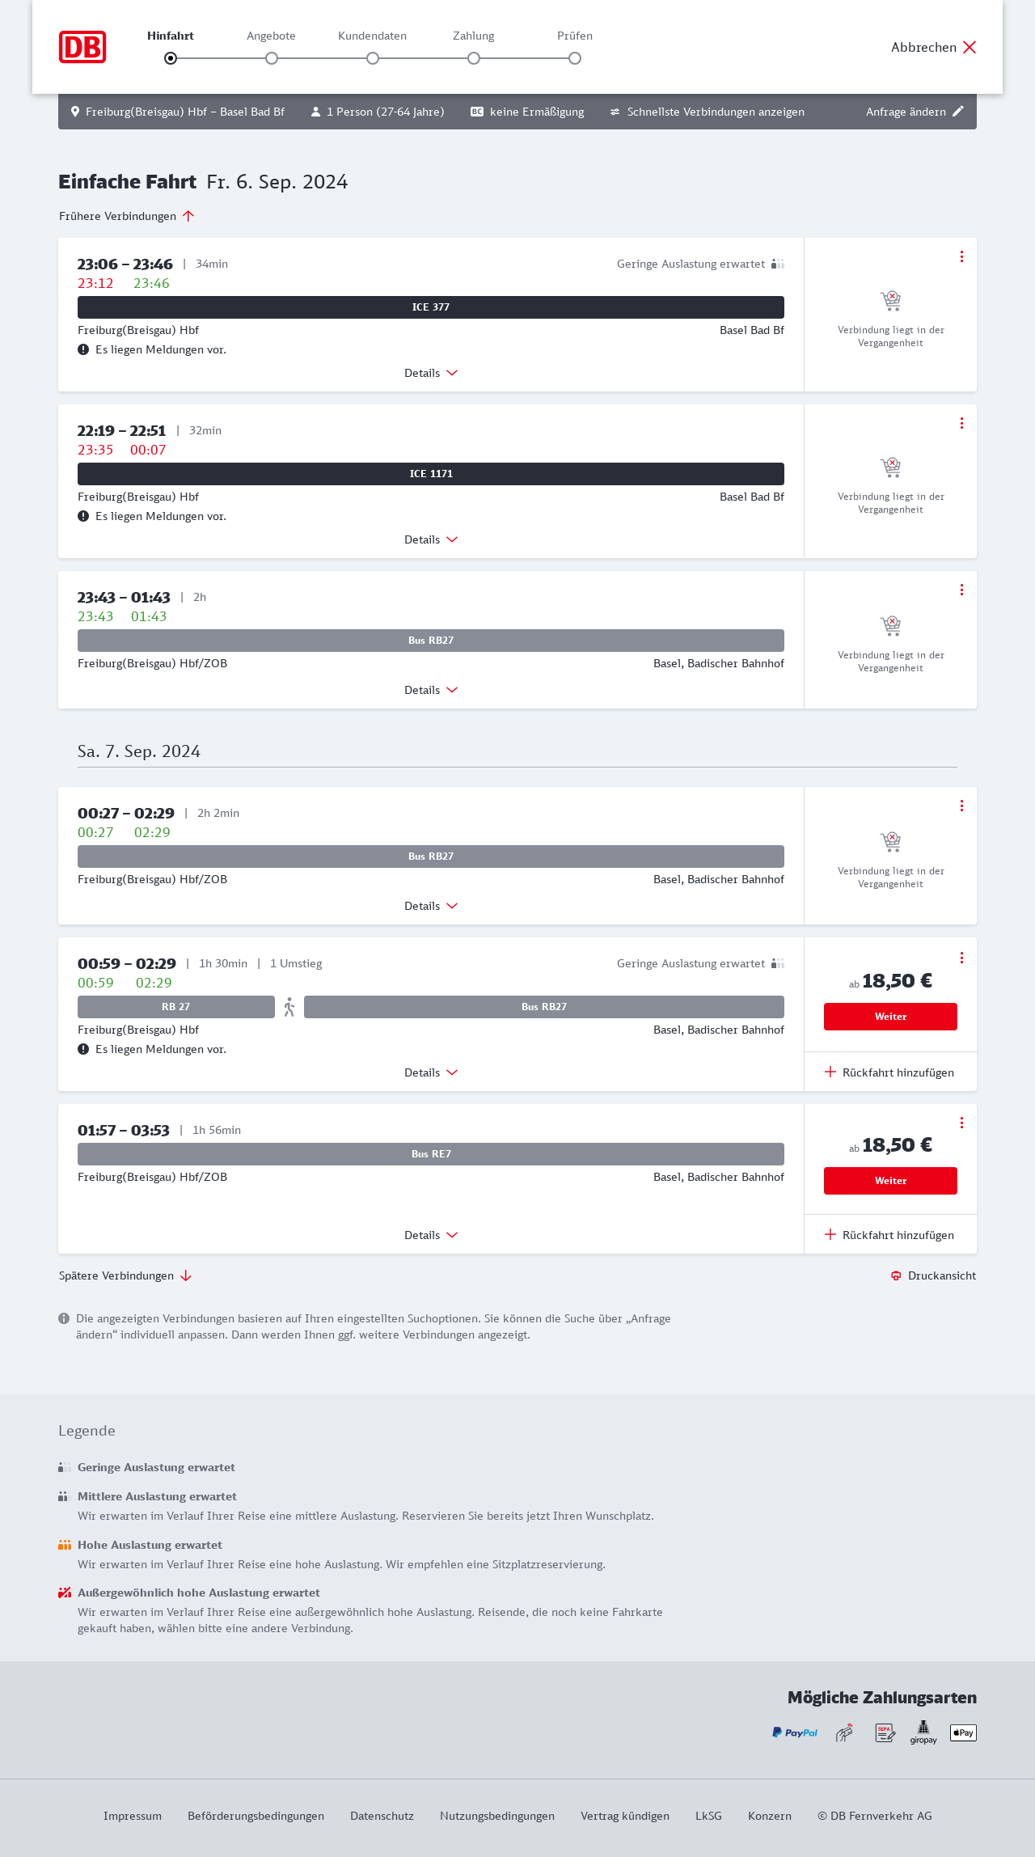Click the DB logo
The image size is (1035, 1857).
pyautogui.click(x=82, y=47)
